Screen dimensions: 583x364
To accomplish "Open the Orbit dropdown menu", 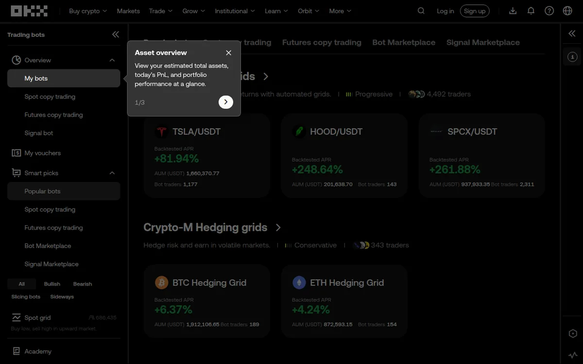I will point(309,11).
